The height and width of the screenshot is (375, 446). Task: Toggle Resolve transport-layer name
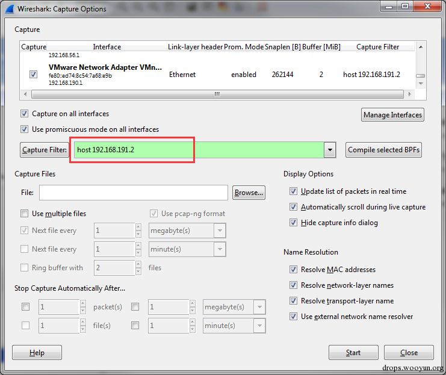click(293, 301)
